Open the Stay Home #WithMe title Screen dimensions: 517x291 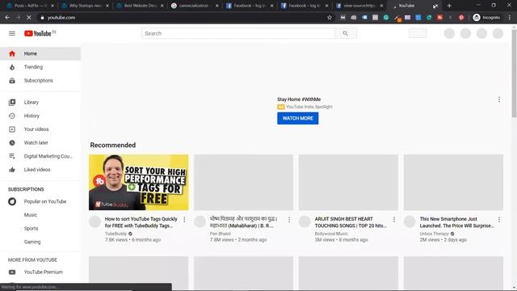pyautogui.click(x=299, y=99)
